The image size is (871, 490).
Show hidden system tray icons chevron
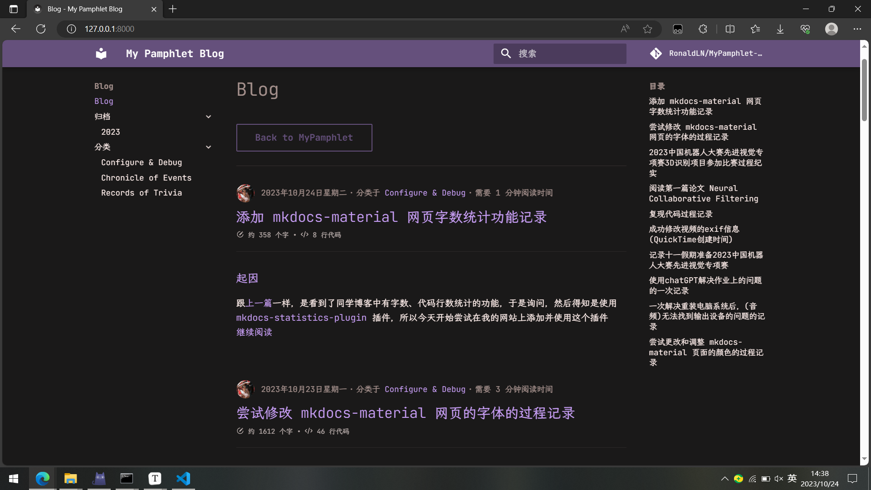(x=724, y=479)
